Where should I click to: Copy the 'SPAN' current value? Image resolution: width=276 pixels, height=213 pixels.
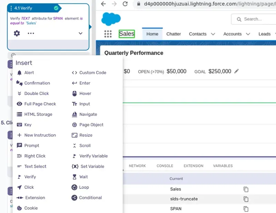tap(246, 209)
